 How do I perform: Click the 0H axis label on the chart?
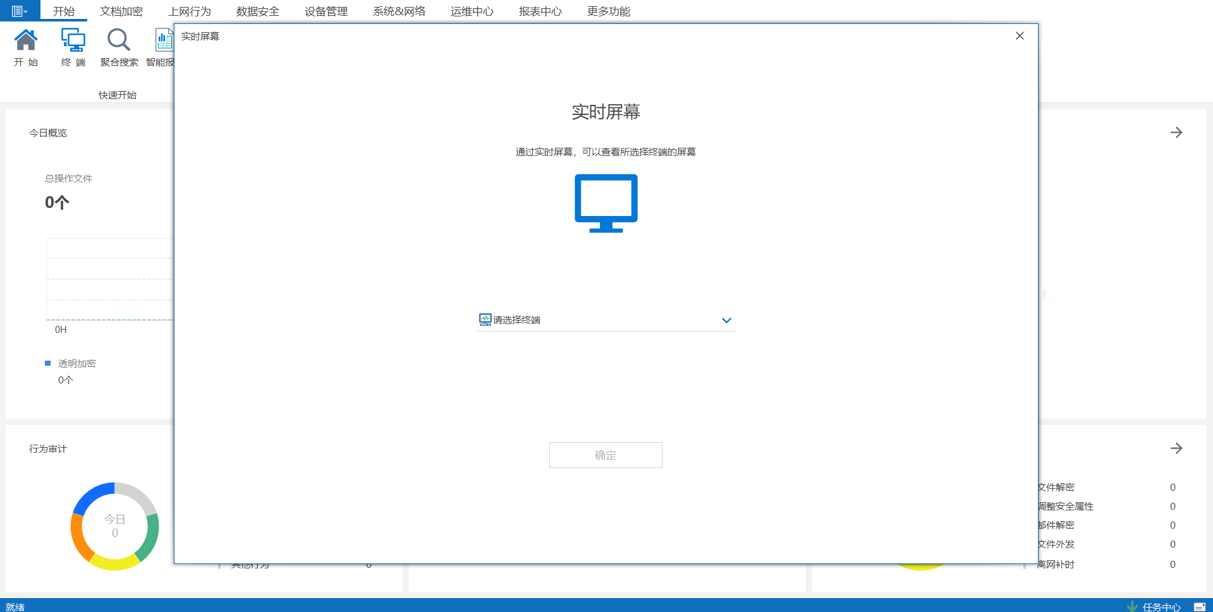pyautogui.click(x=61, y=330)
